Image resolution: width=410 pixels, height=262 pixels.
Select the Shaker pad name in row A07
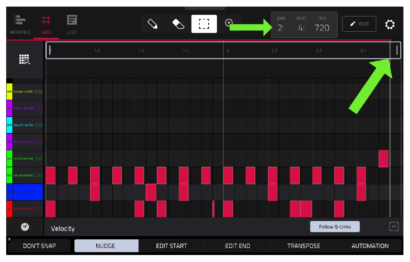coord(23,108)
